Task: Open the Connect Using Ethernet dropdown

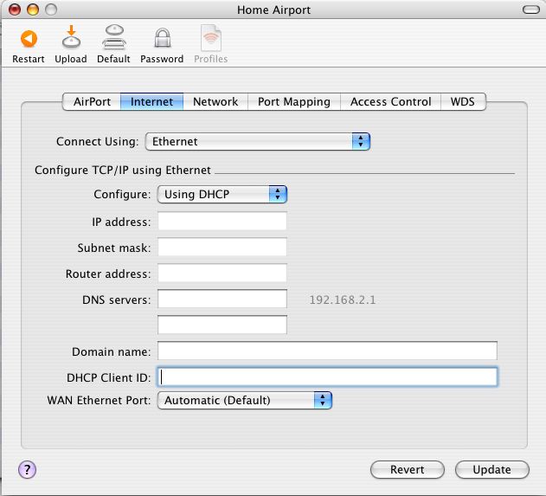Action: pyautogui.click(x=258, y=141)
